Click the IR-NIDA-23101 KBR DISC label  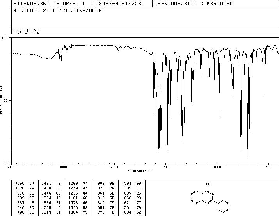194,4
